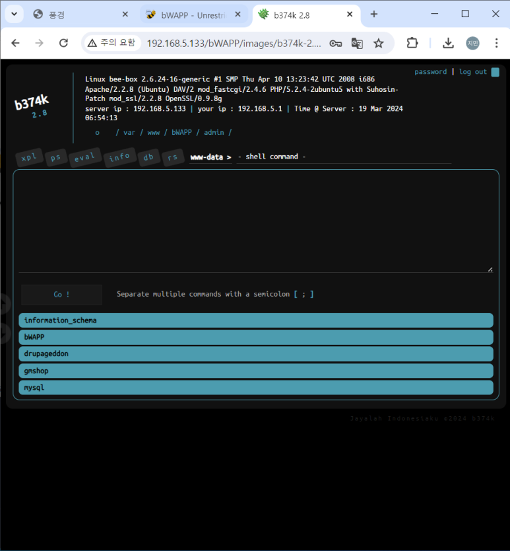Click the blue square next to log out
This screenshot has height=551, width=510.
[x=495, y=72]
